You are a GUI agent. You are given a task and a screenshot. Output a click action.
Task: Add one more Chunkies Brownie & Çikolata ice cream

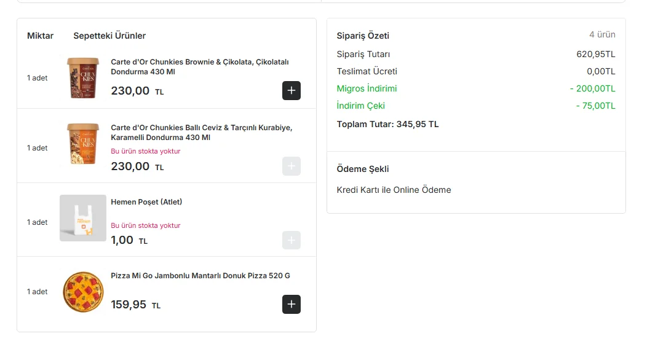click(291, 90)
